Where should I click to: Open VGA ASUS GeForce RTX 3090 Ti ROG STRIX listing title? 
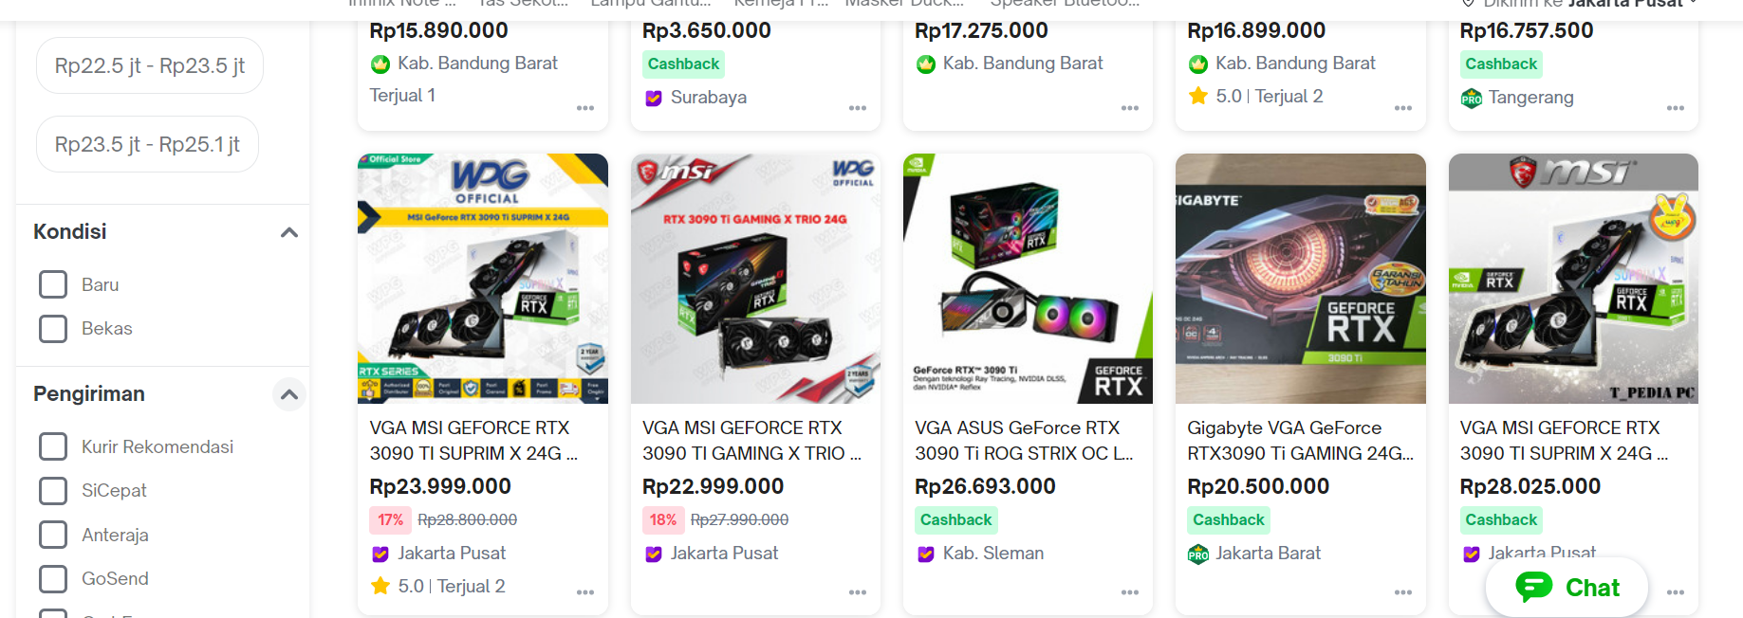point(1023,441)
